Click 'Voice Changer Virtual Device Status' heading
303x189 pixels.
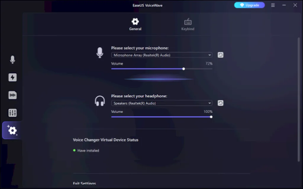coord(106,140)
